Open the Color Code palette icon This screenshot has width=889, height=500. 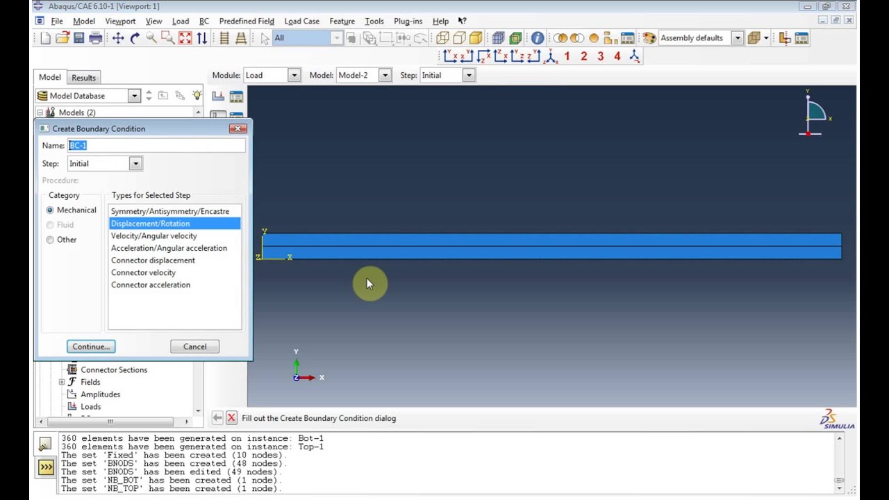click(649, 38)
